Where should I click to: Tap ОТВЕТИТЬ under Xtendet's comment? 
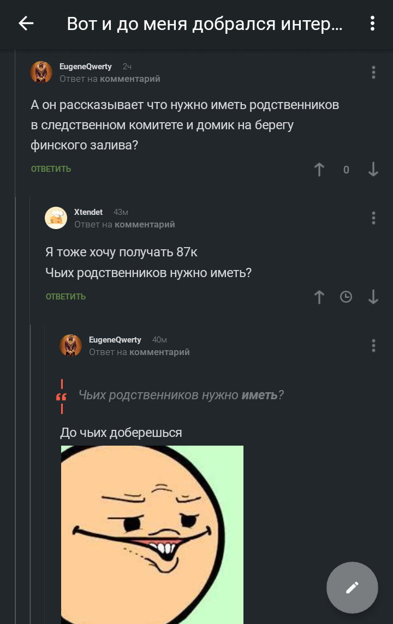pyautogui.click(x=65, y=297)
